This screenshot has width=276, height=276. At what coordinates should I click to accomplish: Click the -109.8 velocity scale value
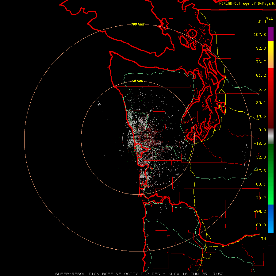pyautogui.click(x=259, y=225)
